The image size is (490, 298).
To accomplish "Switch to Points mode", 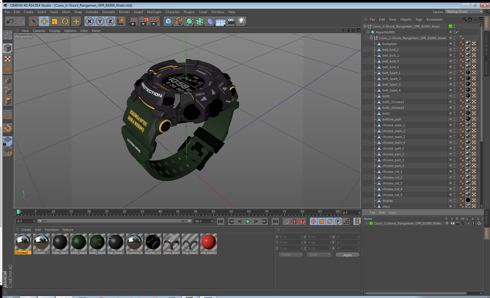I will coord(8,80).
